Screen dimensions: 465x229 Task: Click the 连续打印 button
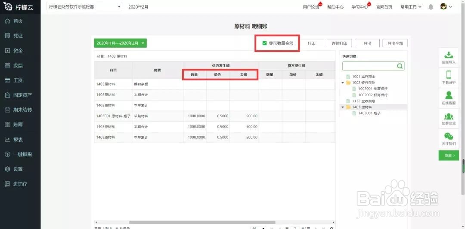[x=339, y=43]
